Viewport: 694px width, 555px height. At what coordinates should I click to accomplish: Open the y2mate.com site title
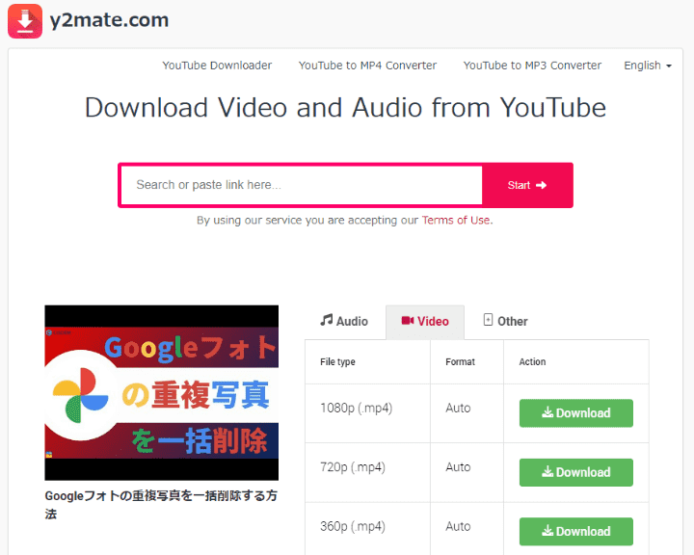coord(109,20)
